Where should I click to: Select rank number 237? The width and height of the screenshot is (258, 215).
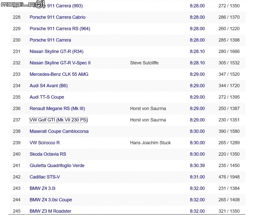coord(16,120)
